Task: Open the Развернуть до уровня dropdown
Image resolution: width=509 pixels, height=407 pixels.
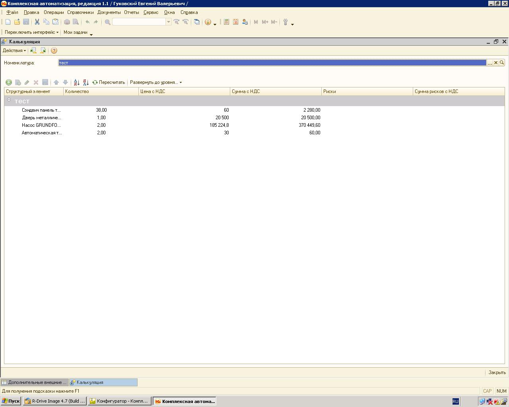Action: pyautogui.click(x=155, y=82)
